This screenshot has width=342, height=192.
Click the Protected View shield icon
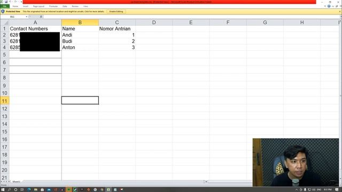[3, 11]
